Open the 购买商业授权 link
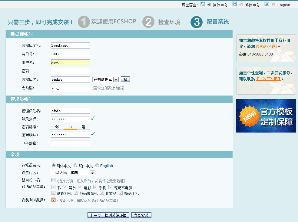Viewport: 298px width, 222px height. click(267, 46)
